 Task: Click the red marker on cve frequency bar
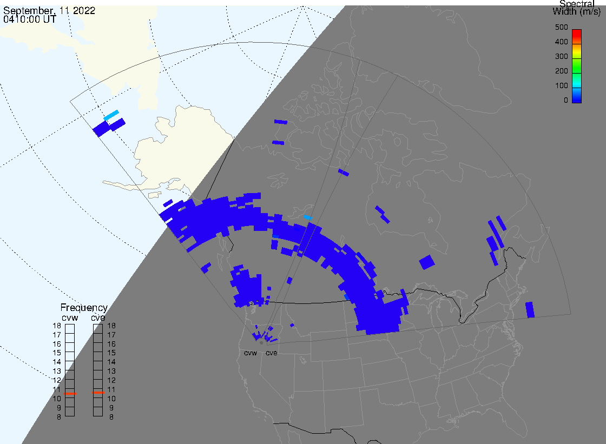tap(98, 393)
